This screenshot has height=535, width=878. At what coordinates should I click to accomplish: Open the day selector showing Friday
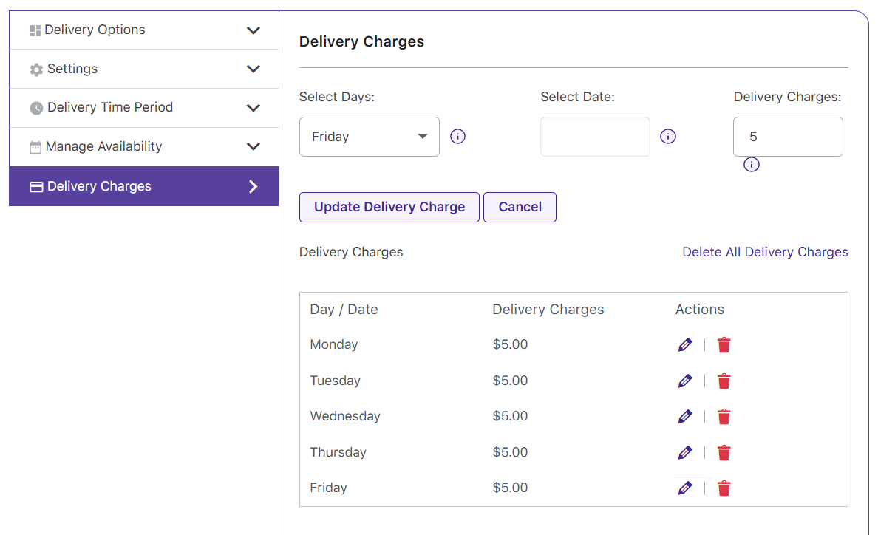(x=369, y=136)
